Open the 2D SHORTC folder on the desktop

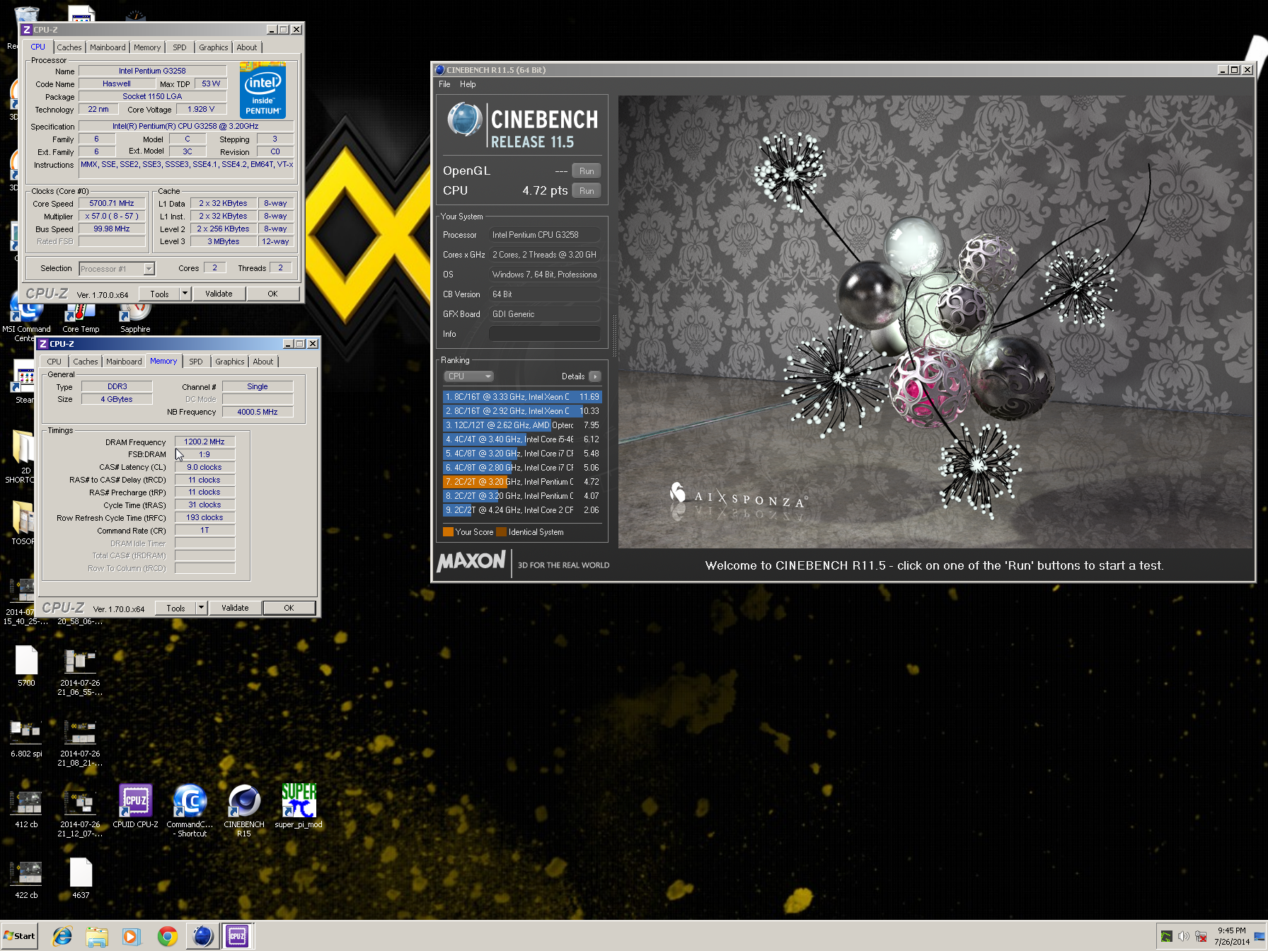coord(21,456)
